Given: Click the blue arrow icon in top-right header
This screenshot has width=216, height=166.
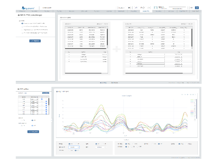Looking at the screenshot, I should pyautogui.click(x=197, y=8).
